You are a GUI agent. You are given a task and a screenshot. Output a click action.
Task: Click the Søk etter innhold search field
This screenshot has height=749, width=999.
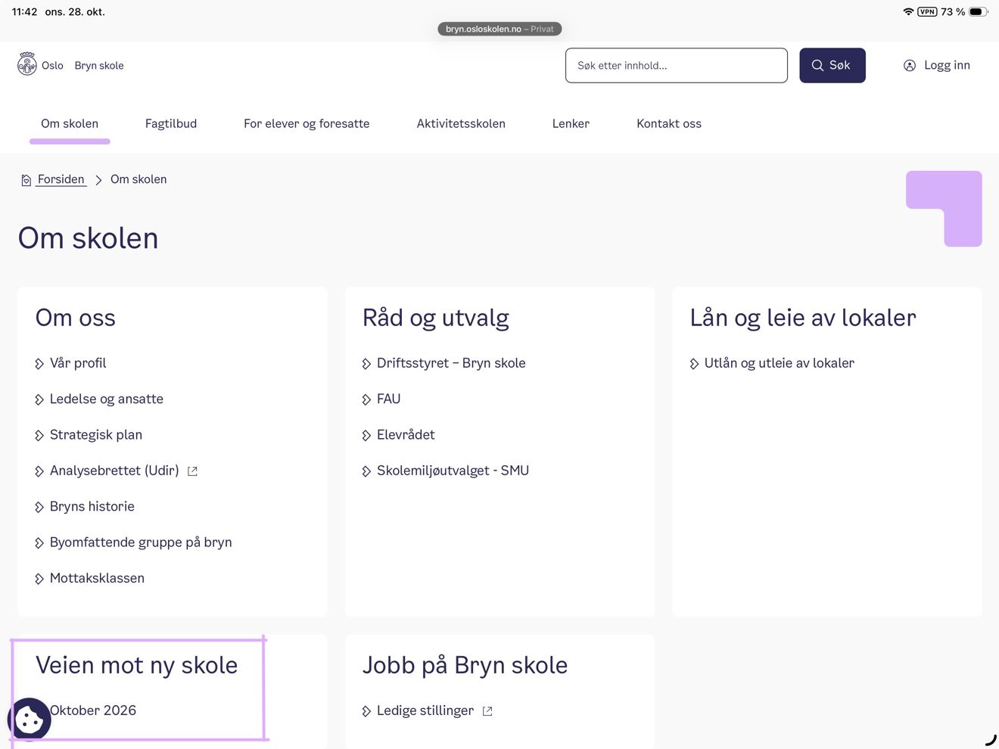677,66
